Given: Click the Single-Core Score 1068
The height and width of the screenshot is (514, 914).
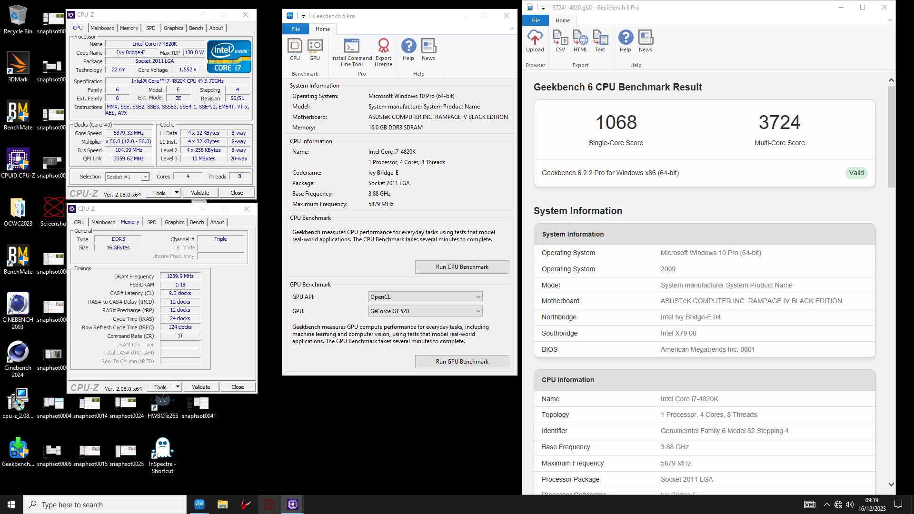Looking at the screenshot, I should pyautogui.click(x=616, y=122).
